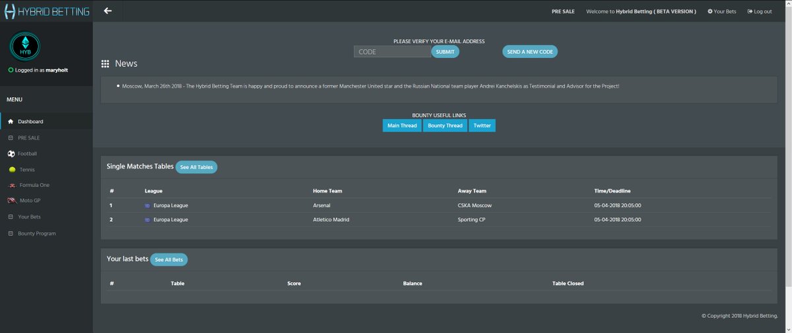Click Europa League text in row 2
The image size is (792, 333).
point(170,220)
